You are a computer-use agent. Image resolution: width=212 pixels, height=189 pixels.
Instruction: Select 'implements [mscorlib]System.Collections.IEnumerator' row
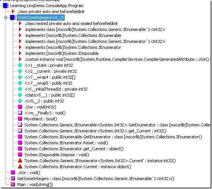click(73, 47)
